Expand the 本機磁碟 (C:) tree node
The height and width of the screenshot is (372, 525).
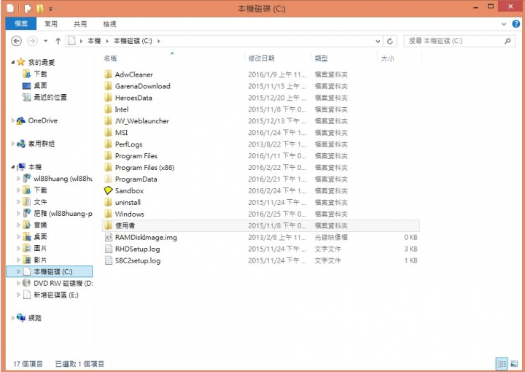pyautogui.click(x=18, y=271)
